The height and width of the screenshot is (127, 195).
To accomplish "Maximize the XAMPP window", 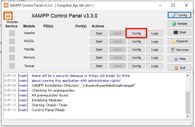I will (x=173, y=5).
